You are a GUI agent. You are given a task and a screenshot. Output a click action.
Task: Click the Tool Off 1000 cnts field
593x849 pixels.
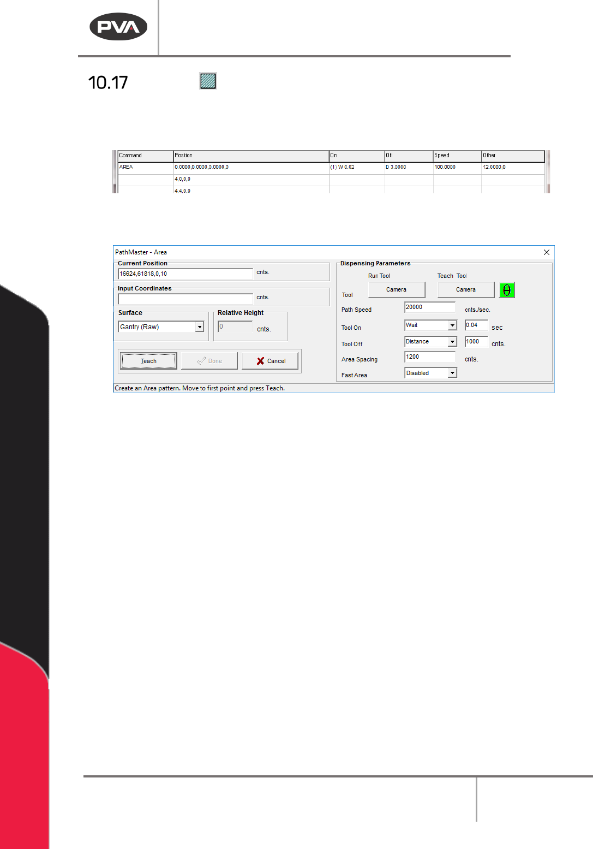pyautogui.click(x=476, y=342)
